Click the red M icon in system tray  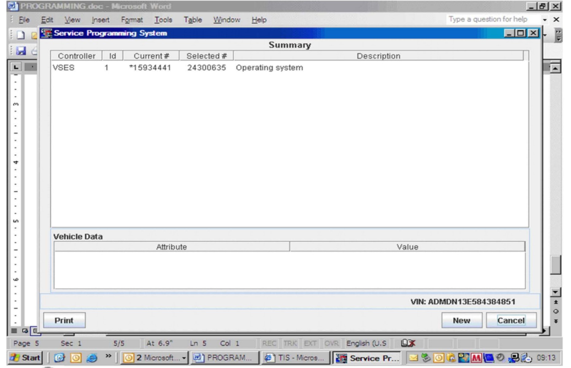pyautogui.click(x=476, y=358)
